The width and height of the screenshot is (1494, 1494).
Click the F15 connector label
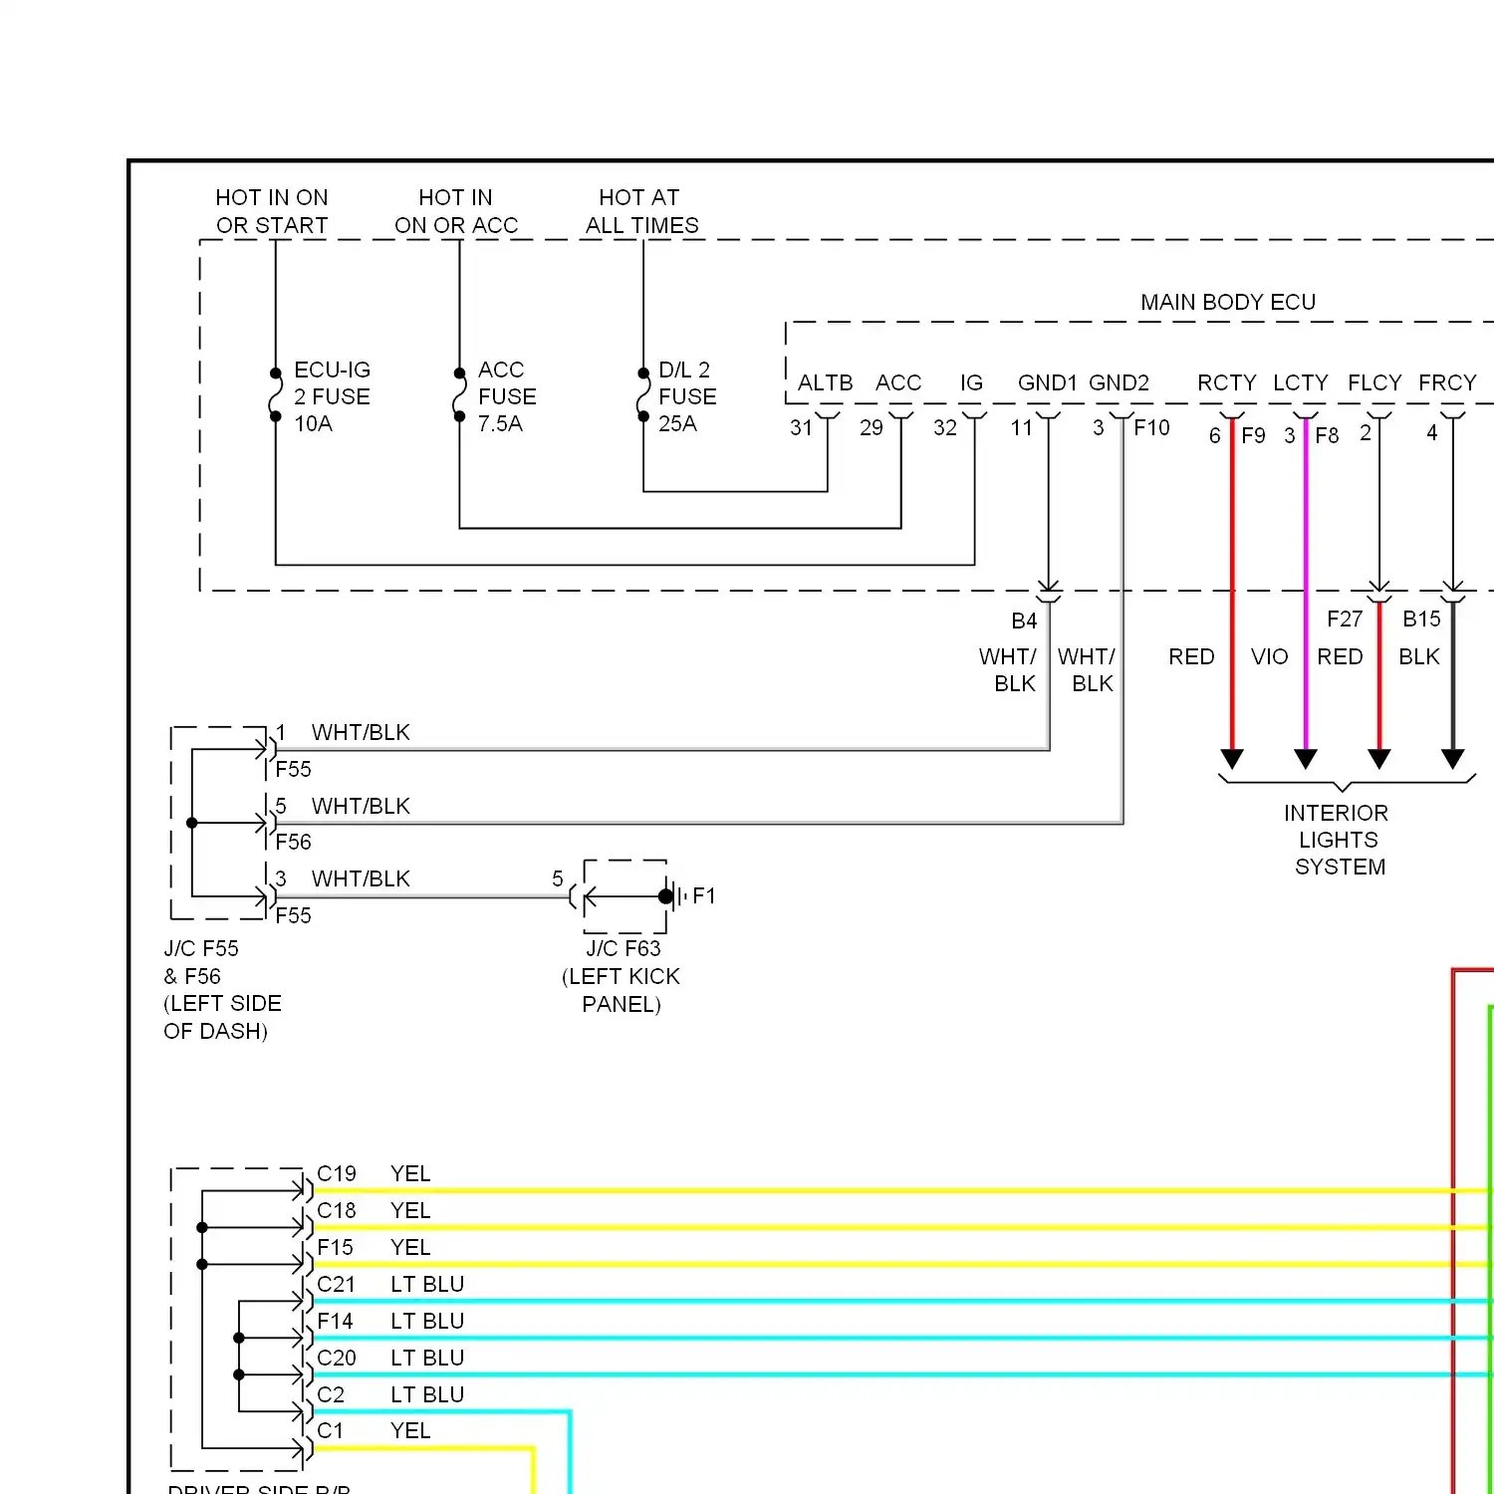coord(335,1247)
